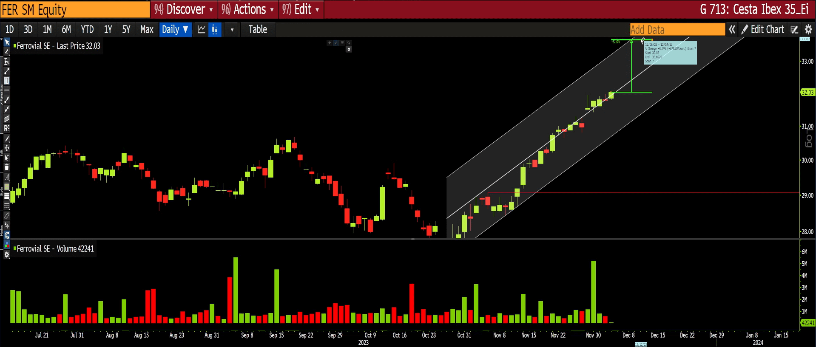
Task: Open the dashed line style picker
Action: coord(7,206)
